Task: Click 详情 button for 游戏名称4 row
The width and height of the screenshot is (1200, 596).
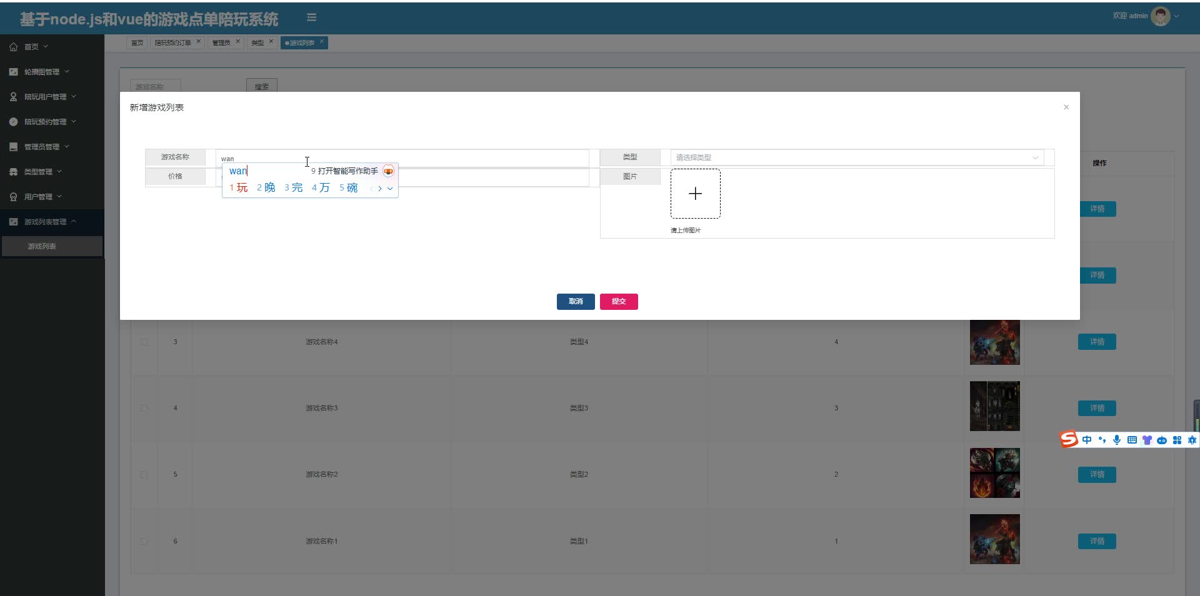Action: [1097, 342]
